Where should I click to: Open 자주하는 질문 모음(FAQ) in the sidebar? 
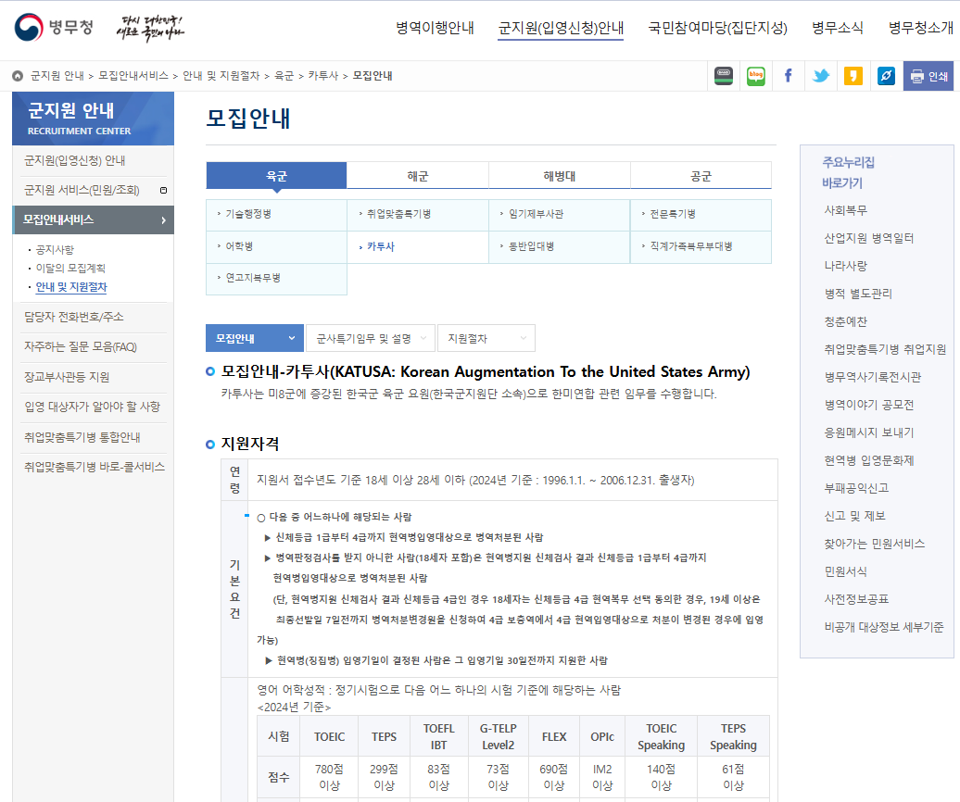tap(81, 347)
